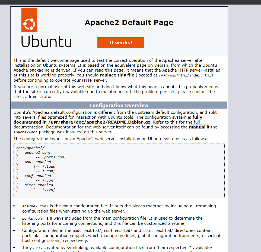Click 'conf-enabled' in the config tree
The image size is (261, 252).
pos(38,176)
